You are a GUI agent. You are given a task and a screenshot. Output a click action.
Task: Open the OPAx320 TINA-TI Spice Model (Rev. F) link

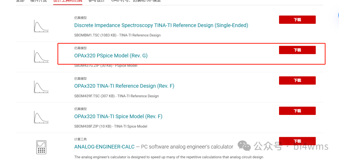pyautogui.click(x=118, y=116)
